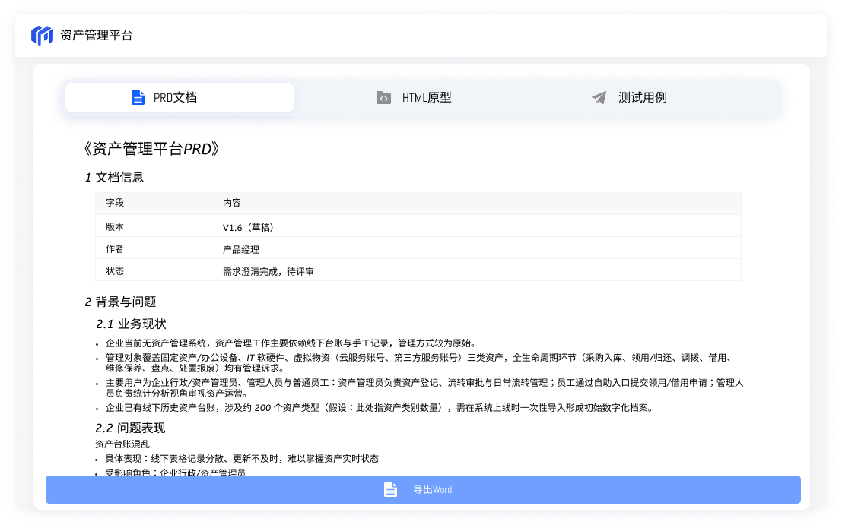Click the 资产管理平台 header title
The width and height of the screenshot is (842, 528).
96,36
